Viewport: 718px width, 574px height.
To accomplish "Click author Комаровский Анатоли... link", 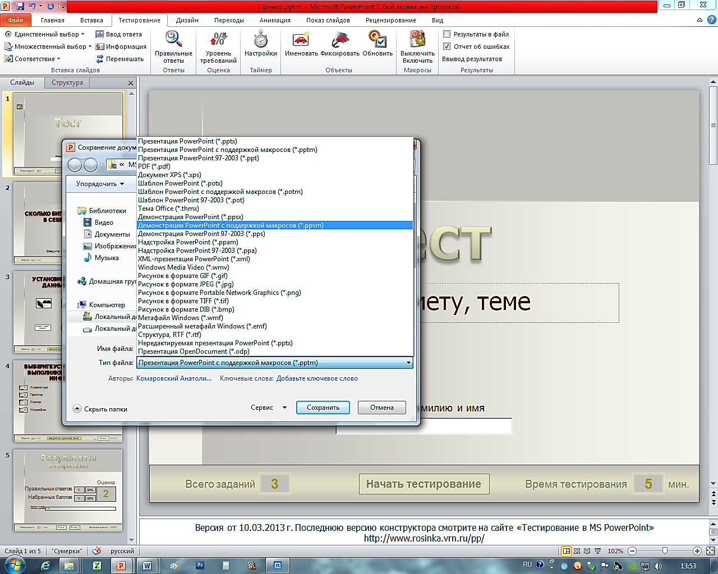I will tap(174, 378).
